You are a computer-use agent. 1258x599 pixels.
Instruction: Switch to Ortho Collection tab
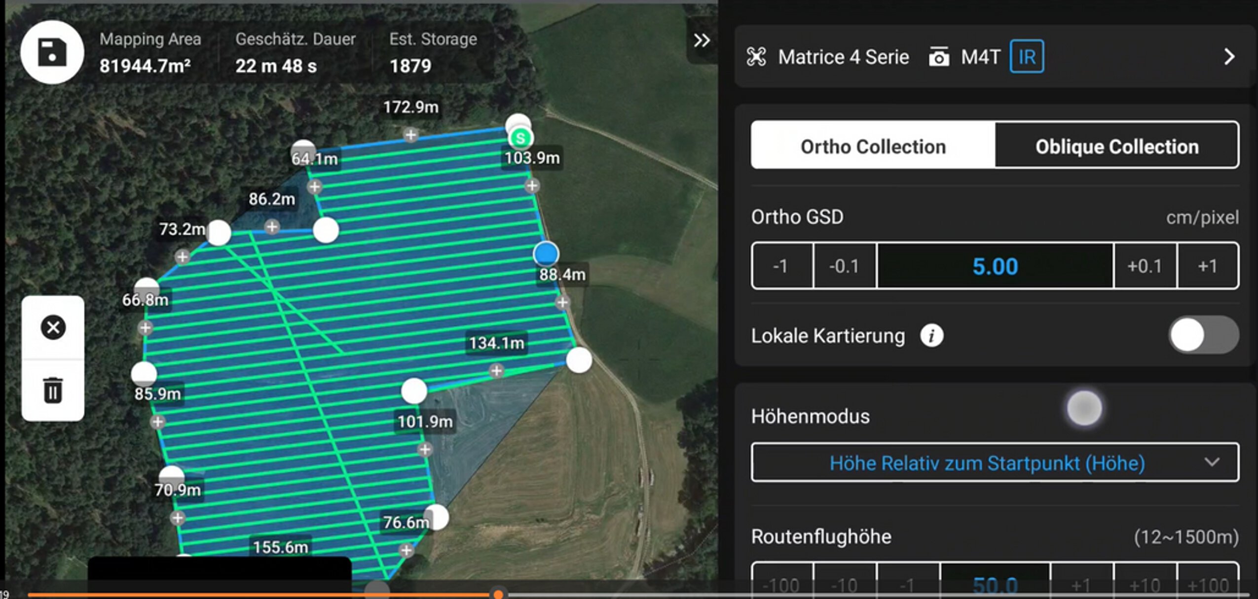(x=873, y=146)
